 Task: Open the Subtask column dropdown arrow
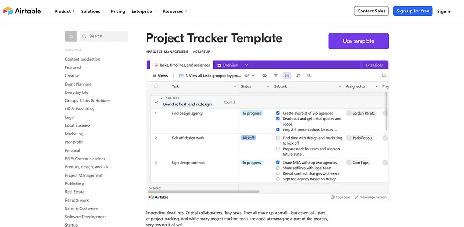pyautogui.click(x=340, y=86)
